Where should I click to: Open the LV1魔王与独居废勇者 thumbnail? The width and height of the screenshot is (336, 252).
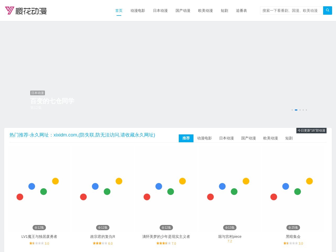pyautogui.click(x=39, y=189)
